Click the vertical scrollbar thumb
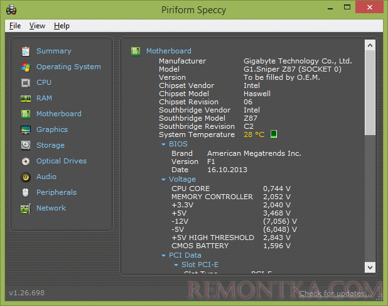The width and height of the screenshot is (388, 306). (370, 93)
